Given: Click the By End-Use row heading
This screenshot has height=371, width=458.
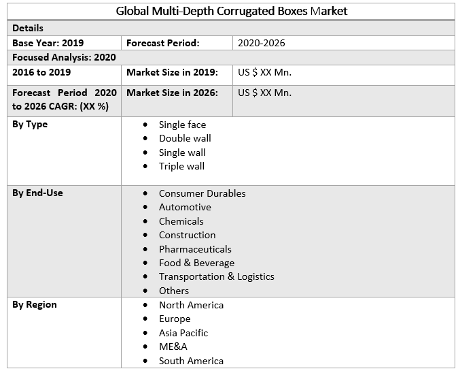Looking at the screenshot, I should click(37, 193).
